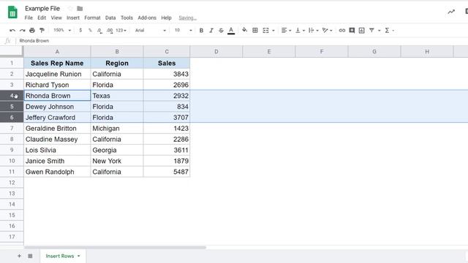Click the Google Sheets home logo
468x263 pixels.
tap(12, 12)
